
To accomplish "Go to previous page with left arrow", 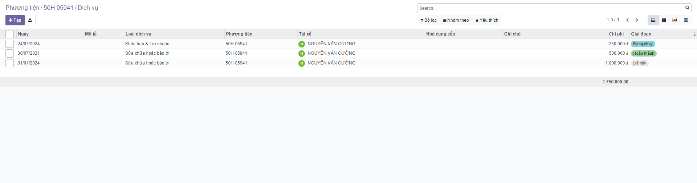I will (627, 20).
